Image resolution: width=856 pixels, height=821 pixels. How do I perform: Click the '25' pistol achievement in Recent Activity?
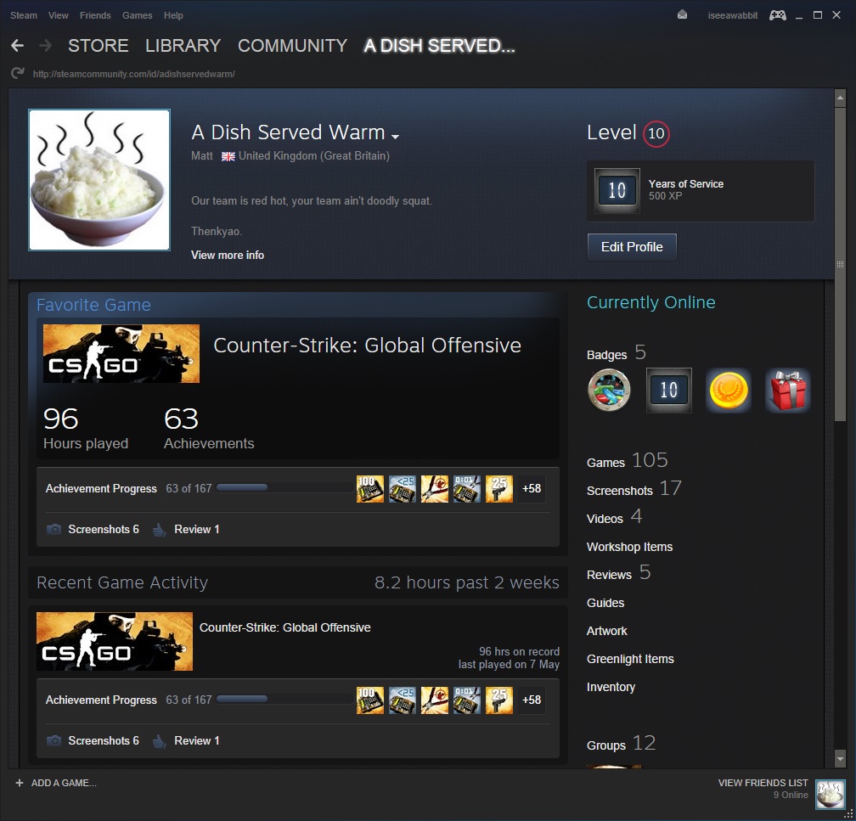pos(499,700)
